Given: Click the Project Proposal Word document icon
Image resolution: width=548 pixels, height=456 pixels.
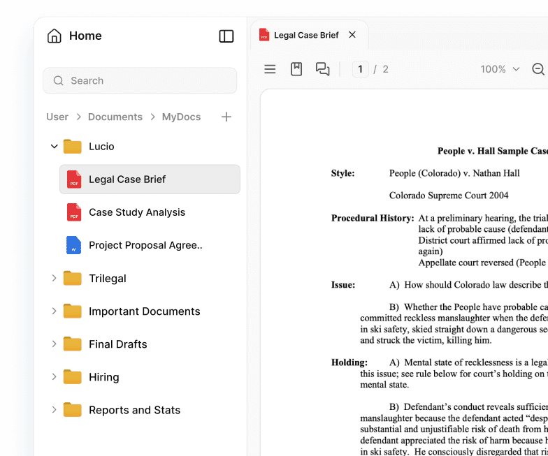Looking at the screenshot, I should pyautogui.click(x=74, y=245).
